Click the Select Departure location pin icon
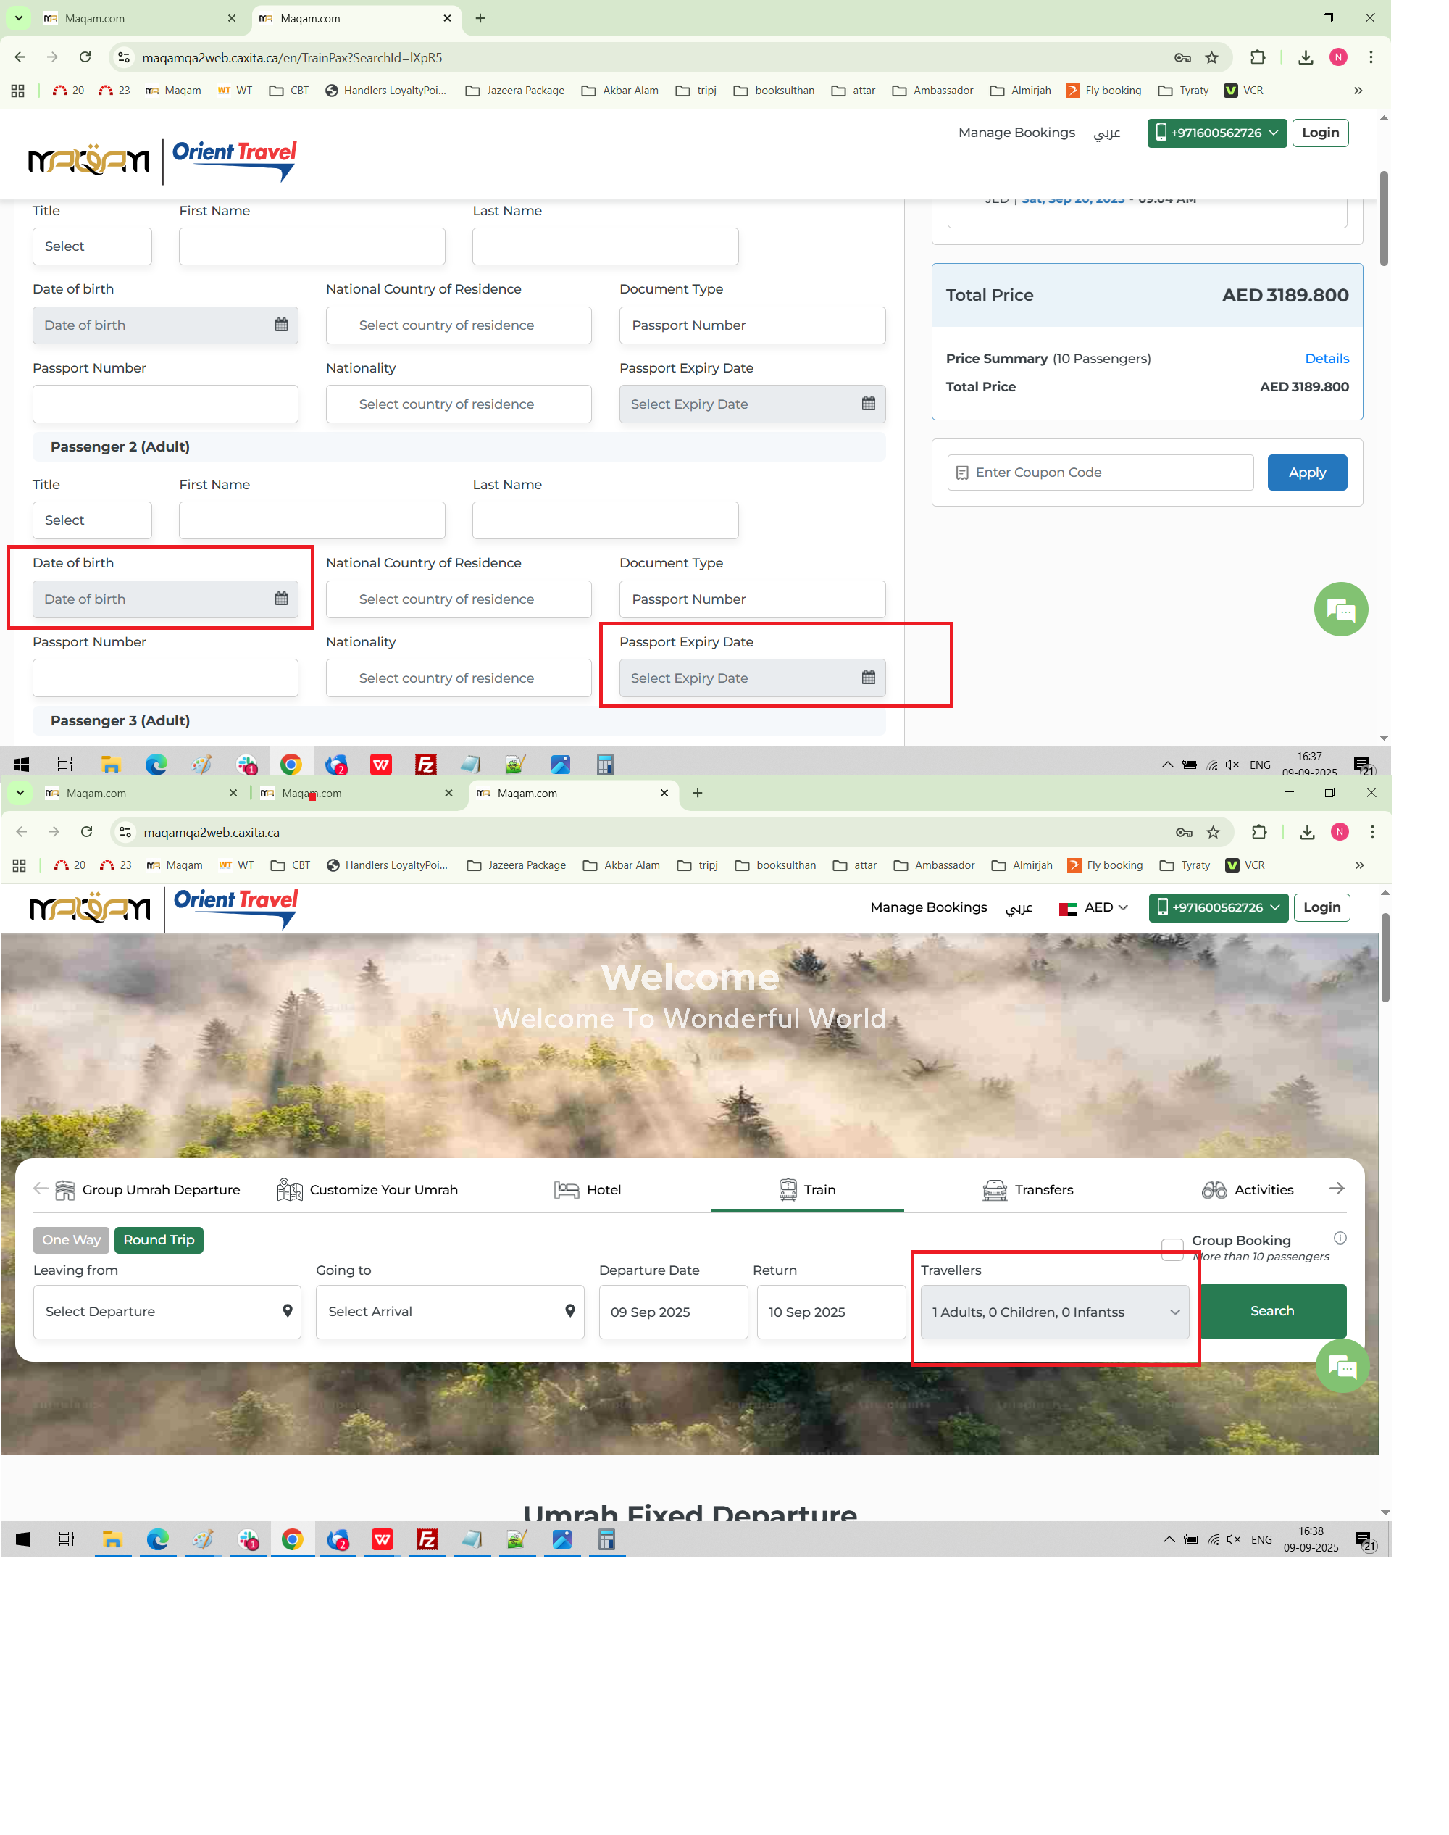The height and width of the screenshot is (1835, 1449). (288, 1310)
